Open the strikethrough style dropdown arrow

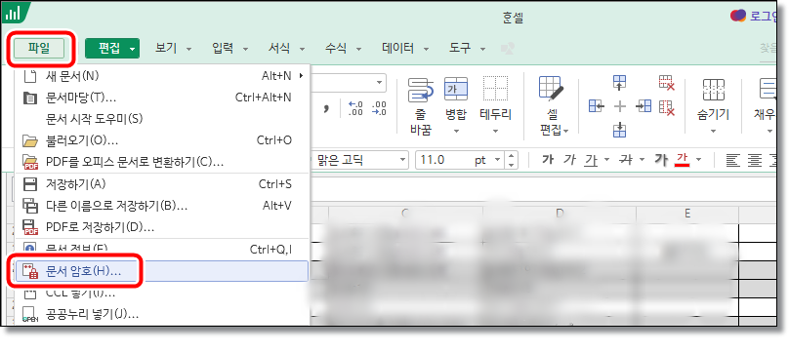pyautogui.click(x=642, y=161)
